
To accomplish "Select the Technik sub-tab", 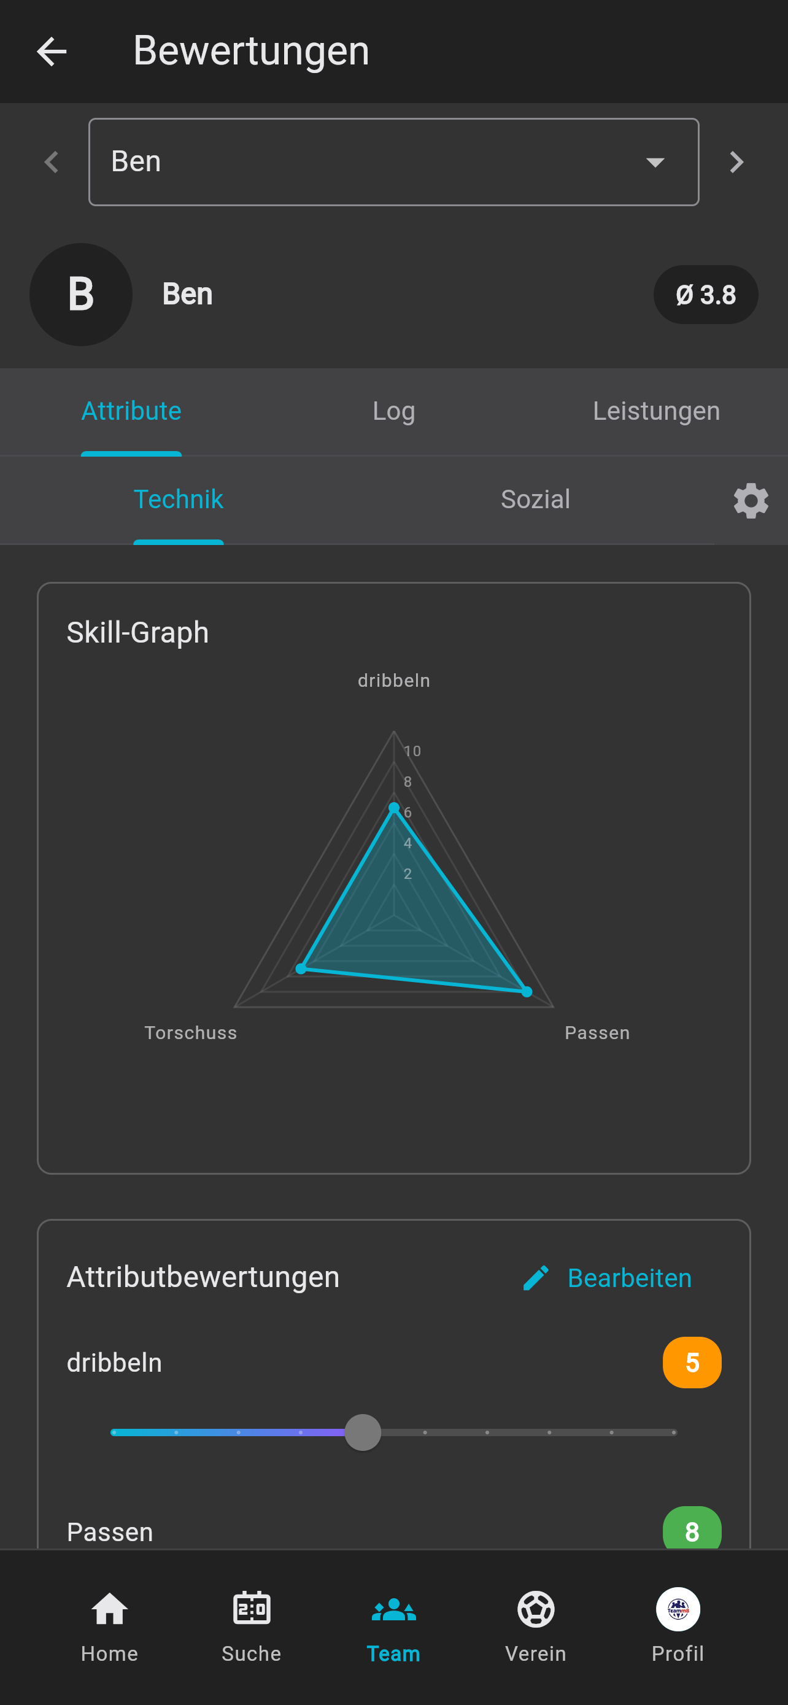I will [179, 499].
